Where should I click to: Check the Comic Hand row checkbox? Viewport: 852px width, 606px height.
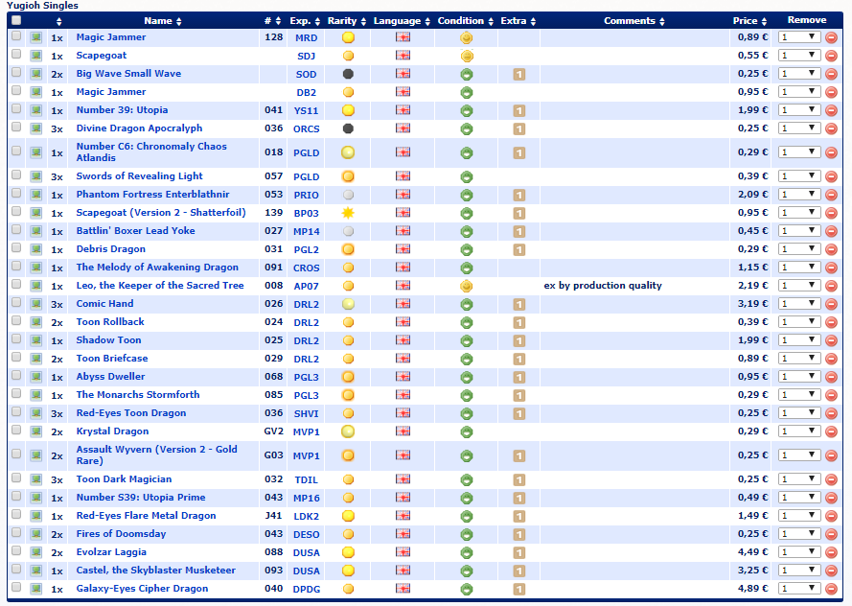(x=16, y=303)
